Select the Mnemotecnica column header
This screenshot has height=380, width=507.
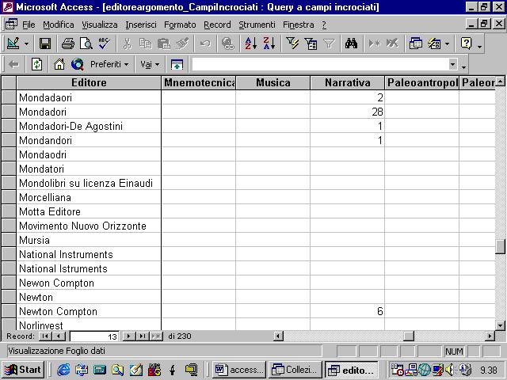(199, 82)
